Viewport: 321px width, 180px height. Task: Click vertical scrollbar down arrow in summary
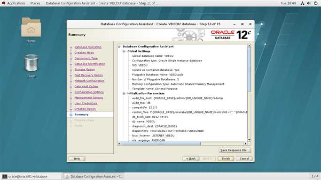click(x=249, y=140)
